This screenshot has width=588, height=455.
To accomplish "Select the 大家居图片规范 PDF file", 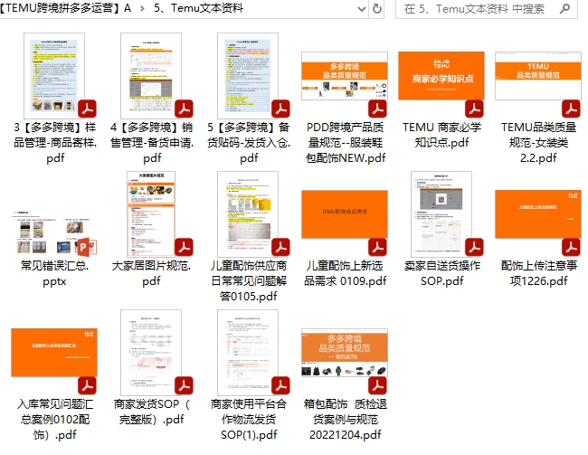I will pos(151,215).
